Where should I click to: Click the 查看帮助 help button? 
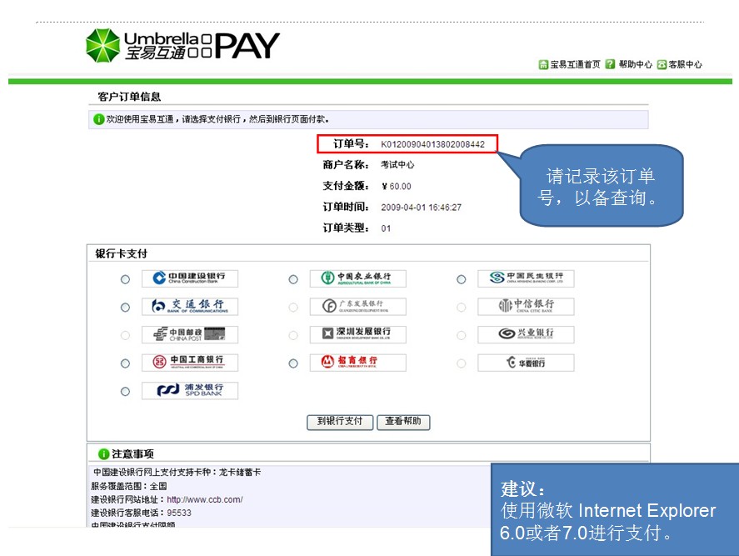click(403, 422)
